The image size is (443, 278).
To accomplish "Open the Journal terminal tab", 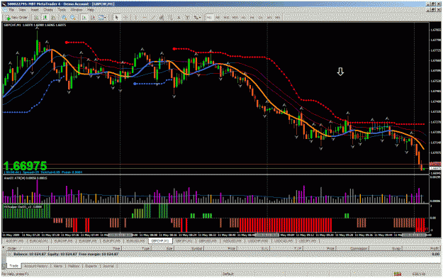I will (x=108, y=266).
